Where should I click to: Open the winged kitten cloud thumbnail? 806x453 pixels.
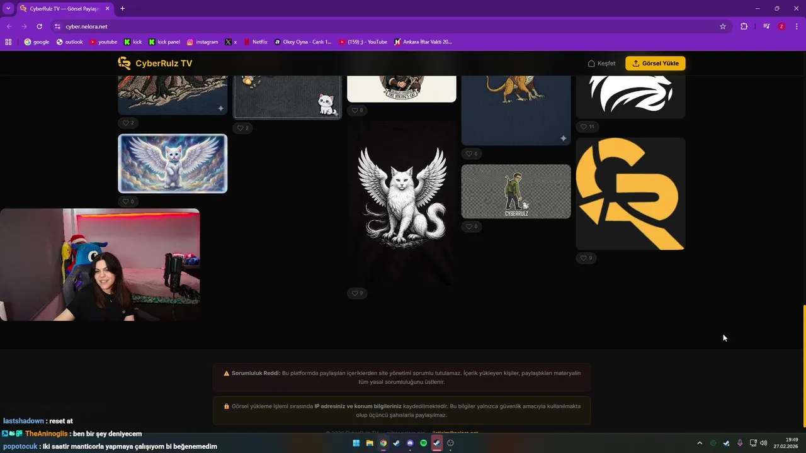pyautogui.click(x=173, y=164)
